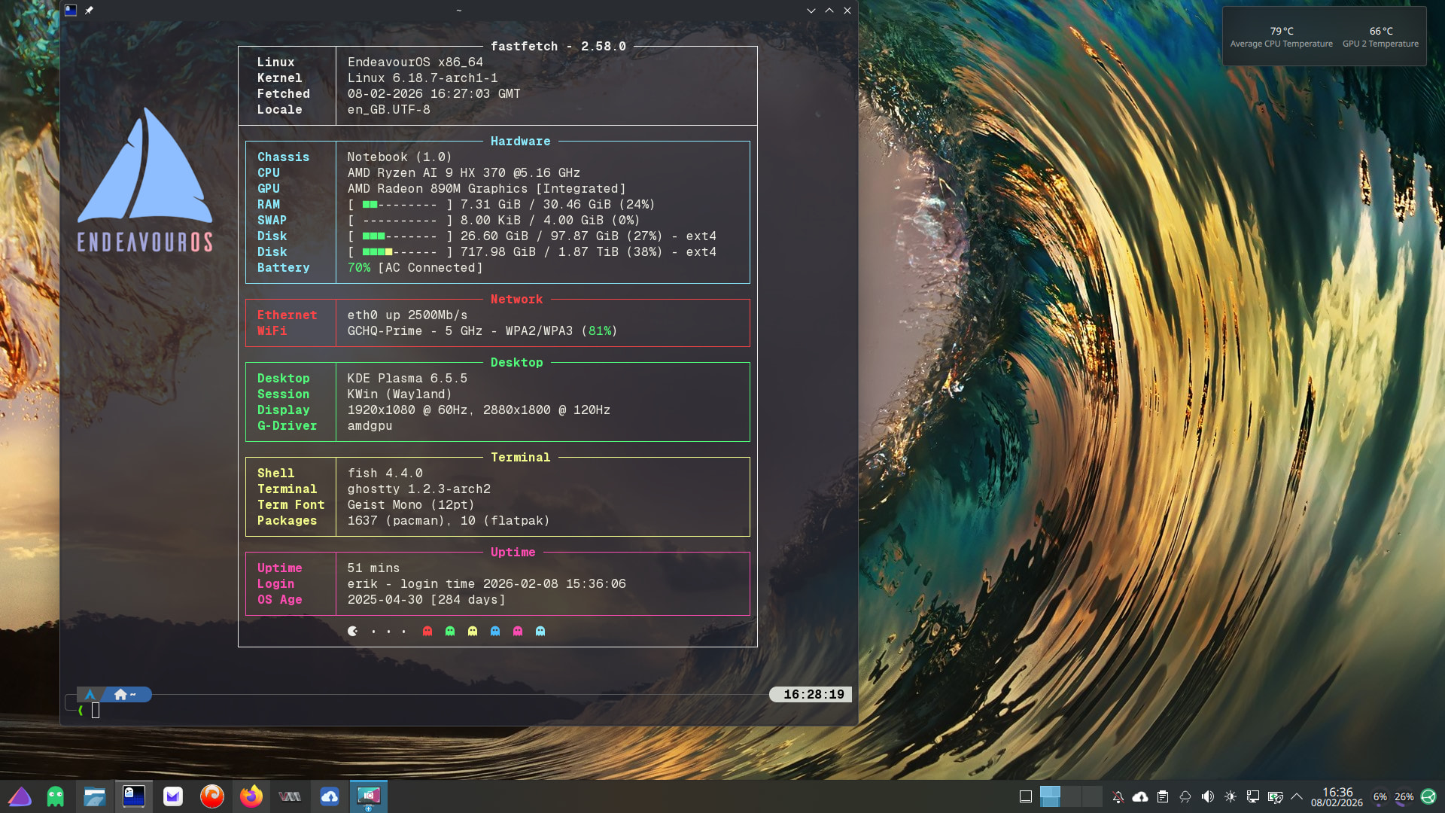Open the Dolphin file manager icon

coord(95,796)
